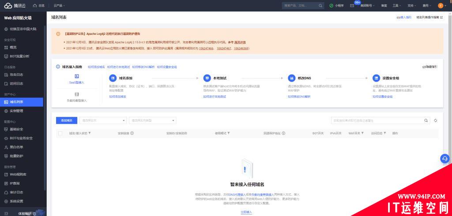Filter by 域名/接入状态 column

tap(90, 133)
